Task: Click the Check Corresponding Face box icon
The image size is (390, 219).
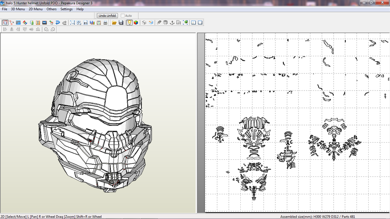Action: point(51,22)
